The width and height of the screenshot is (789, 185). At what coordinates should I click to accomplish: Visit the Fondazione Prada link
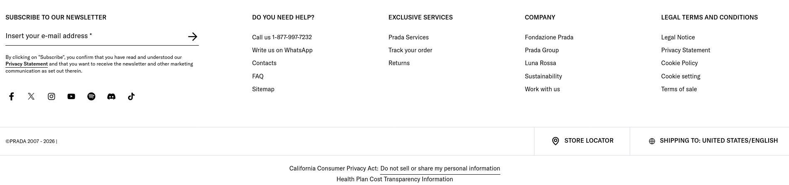(549, 37)
